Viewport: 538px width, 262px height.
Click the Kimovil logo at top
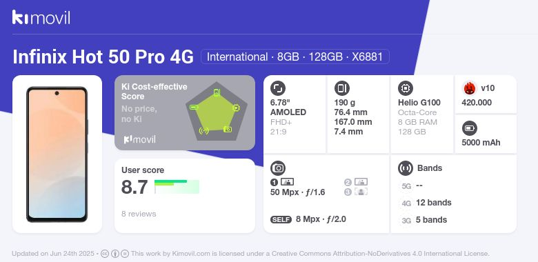click(41, 17)
